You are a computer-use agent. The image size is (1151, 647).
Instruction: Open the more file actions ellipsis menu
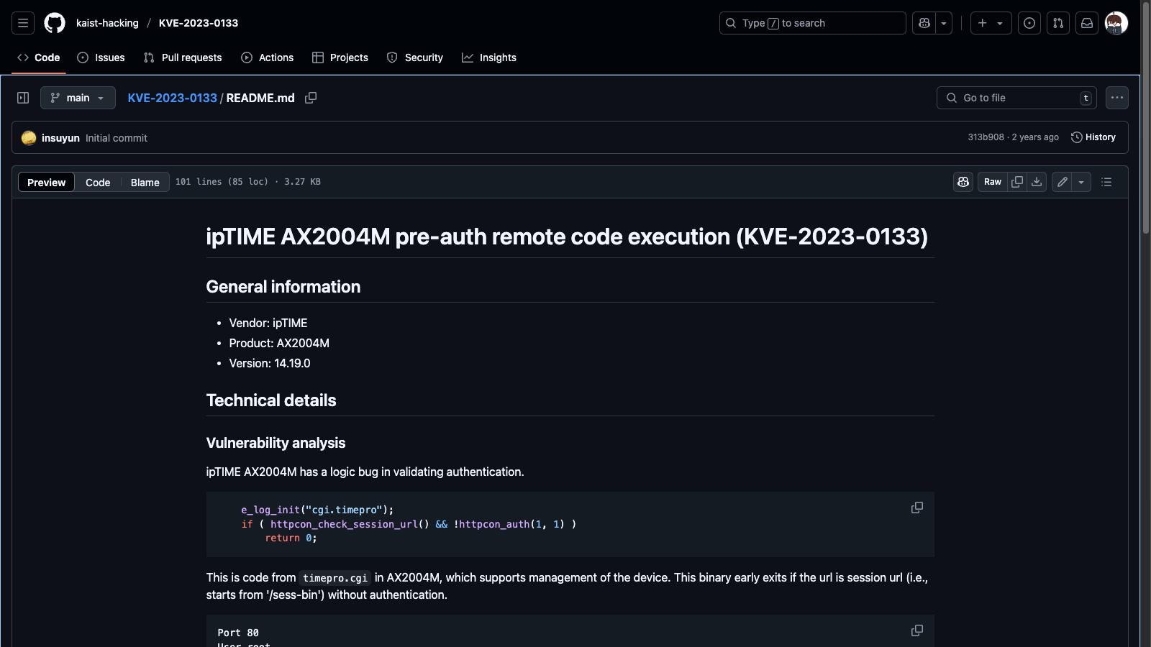pos(1117,98)
